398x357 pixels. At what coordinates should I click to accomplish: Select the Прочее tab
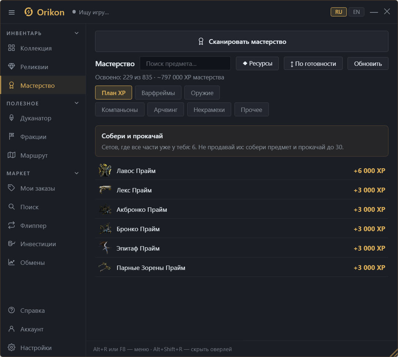pyautogui.click(x=252, y=109)
